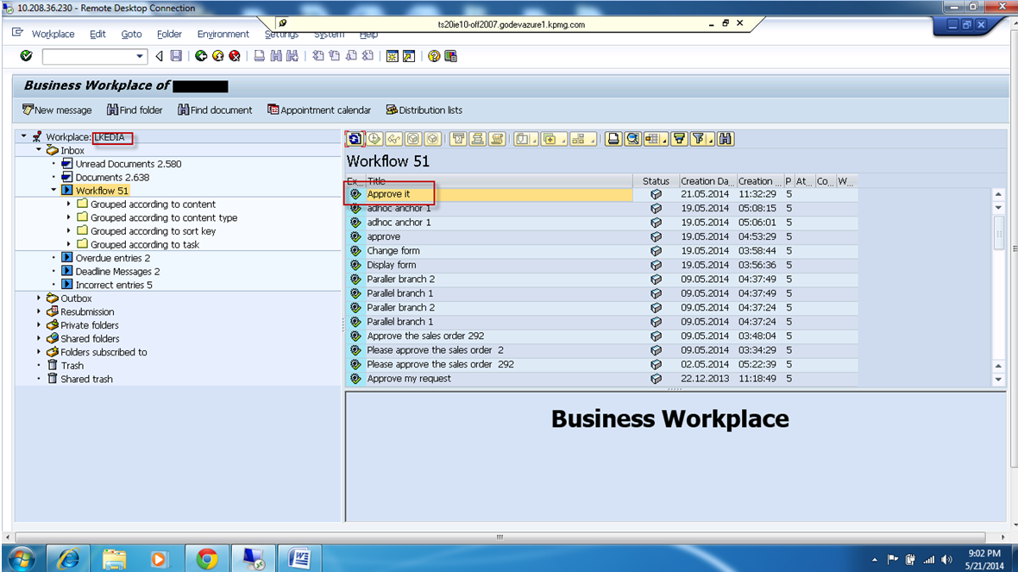Click the Appointment calendar button
This screenshot has height=572, width=1018.
(319, 110)
